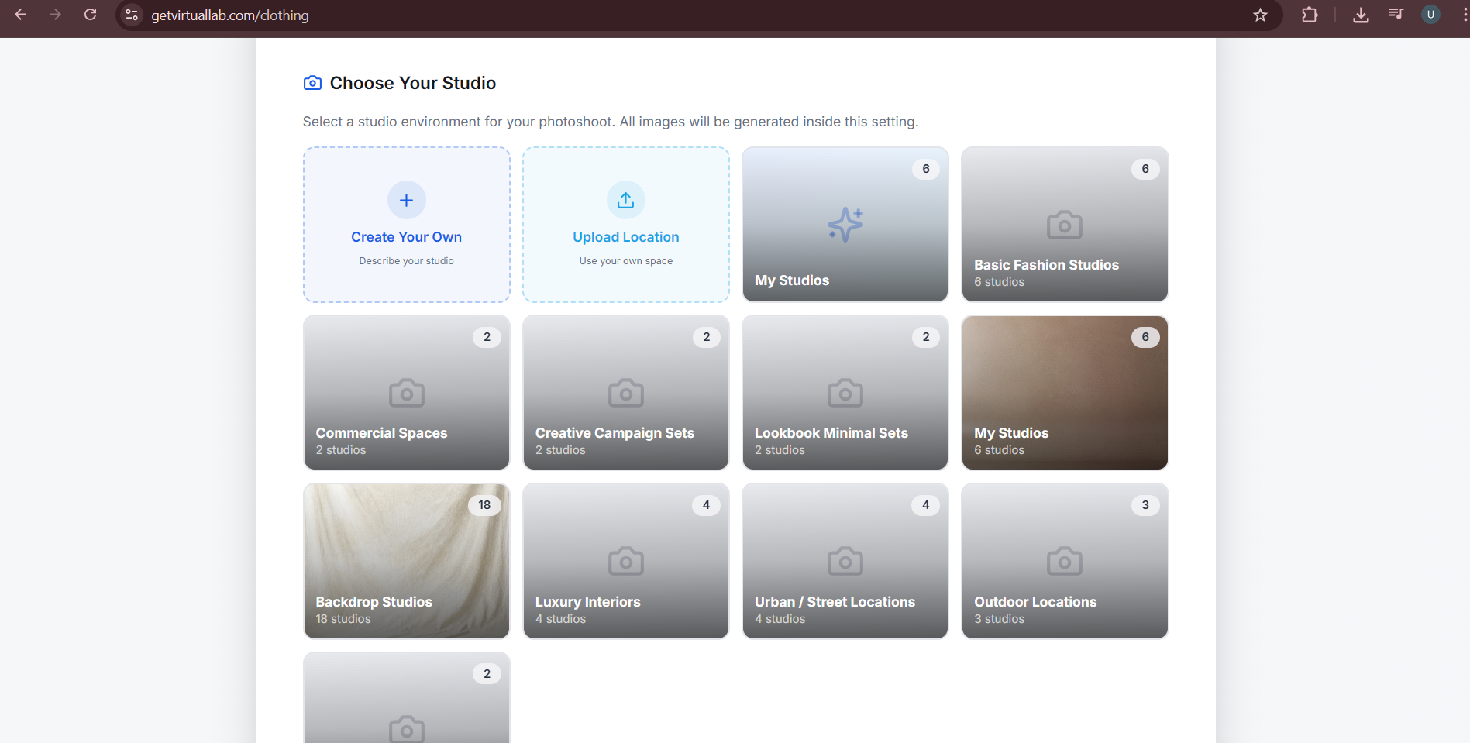Open the browser downloads icon

1361,15
